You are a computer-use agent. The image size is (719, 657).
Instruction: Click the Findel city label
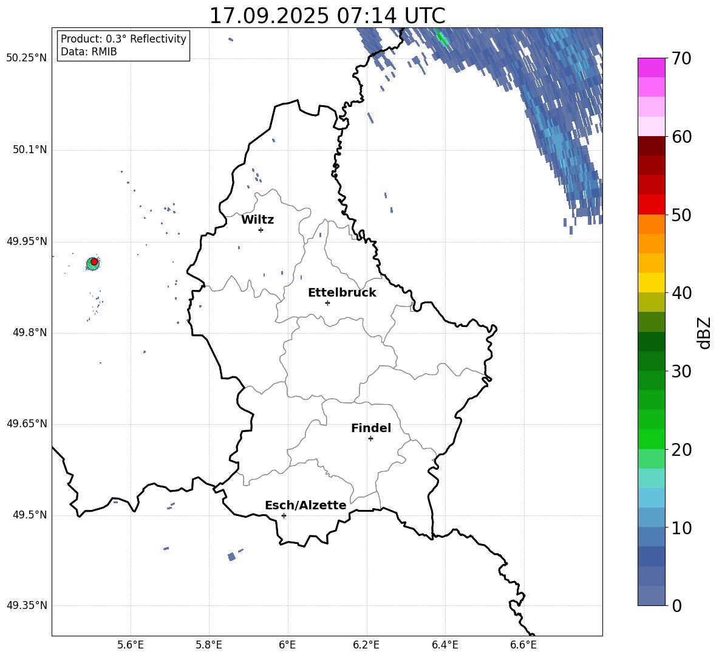point(371,428)
